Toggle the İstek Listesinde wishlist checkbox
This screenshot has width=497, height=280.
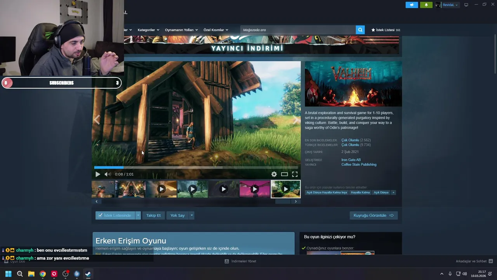coord(100,215)
